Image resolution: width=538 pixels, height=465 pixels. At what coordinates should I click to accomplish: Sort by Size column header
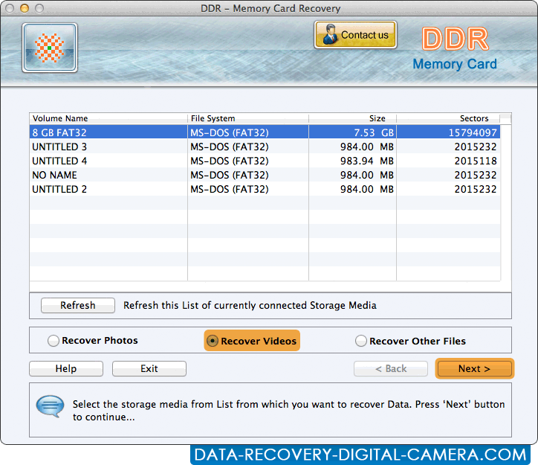pos(353,118)
